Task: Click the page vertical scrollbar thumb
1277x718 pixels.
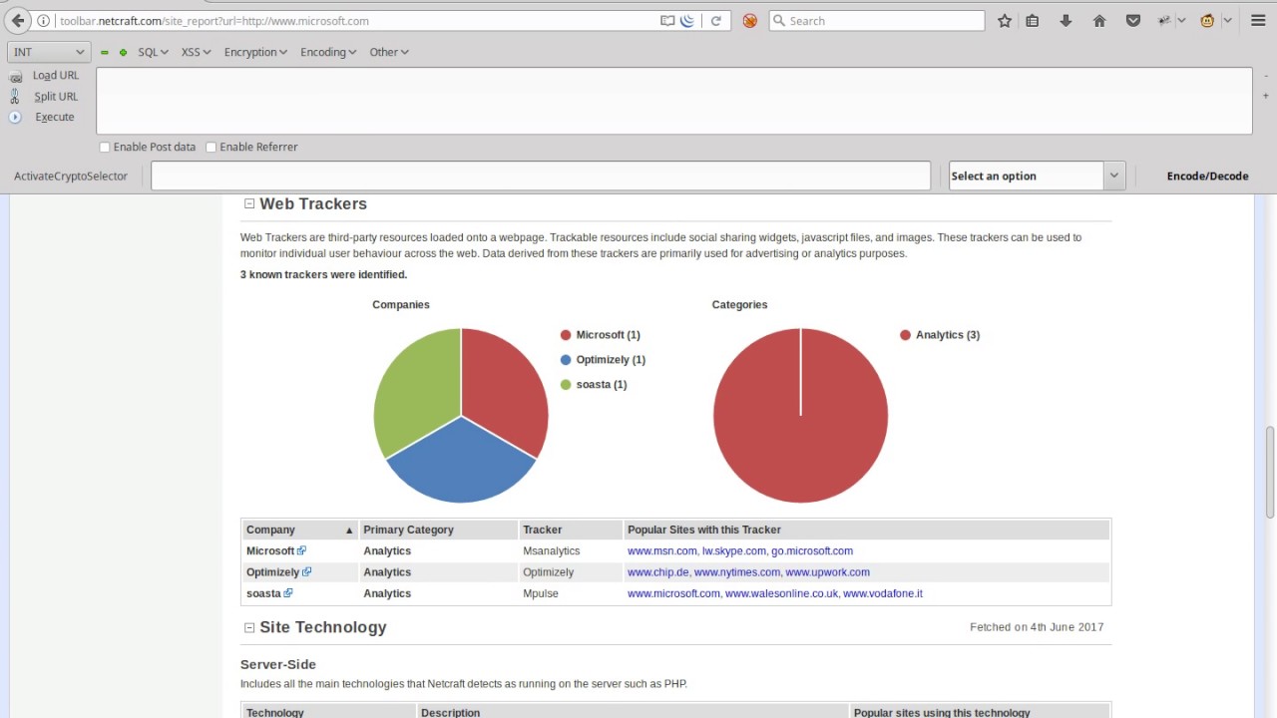Action: click(x=1270, y=472)
